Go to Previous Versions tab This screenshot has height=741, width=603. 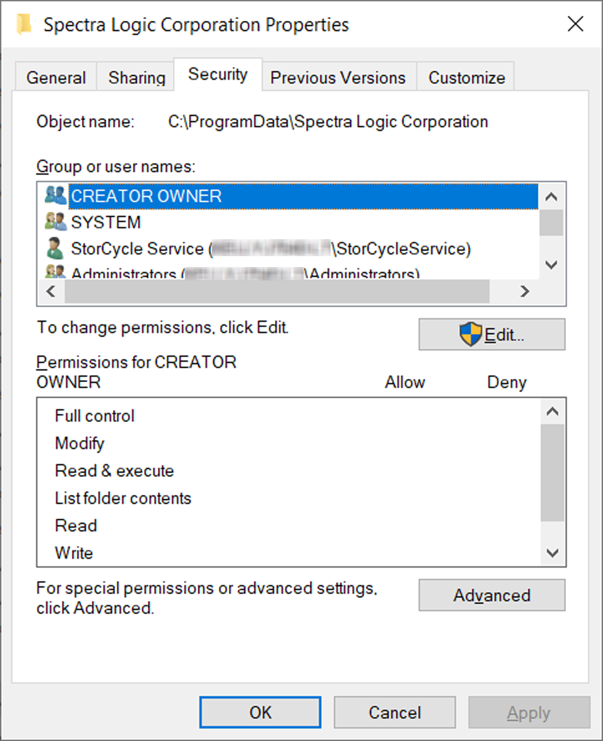point(338,78)
